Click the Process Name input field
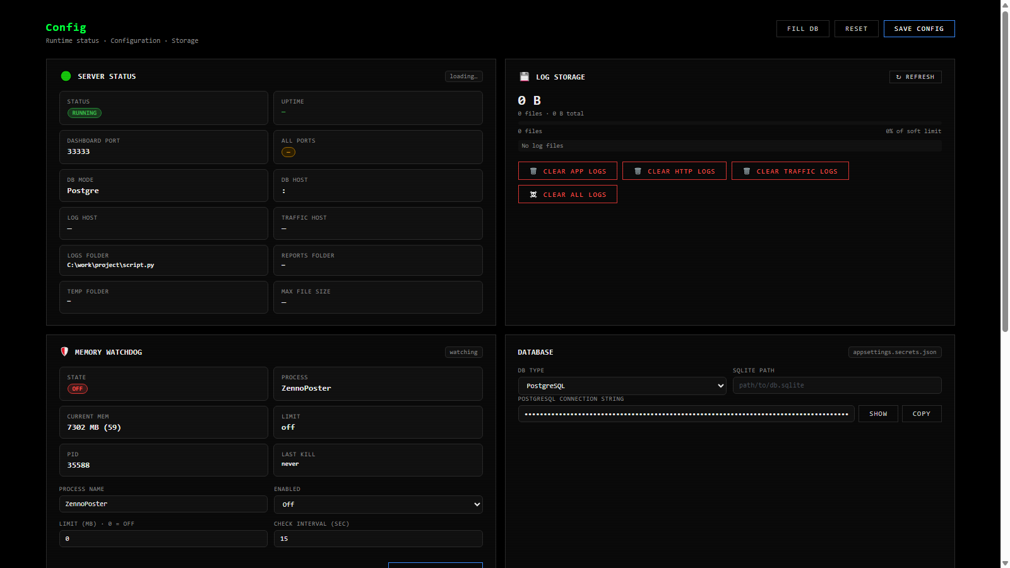Viewport: 1010px width, 568px height. tap(163, 504)
